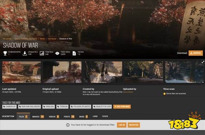Click the Unique DLs download icon
The height and width of the screenshot is (135, 205).
pyautogui.click(x=25, y=53)
